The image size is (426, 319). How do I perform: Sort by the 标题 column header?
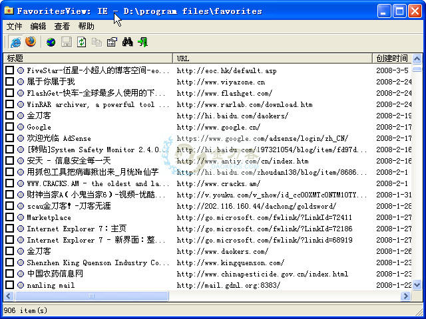point(88,58)
